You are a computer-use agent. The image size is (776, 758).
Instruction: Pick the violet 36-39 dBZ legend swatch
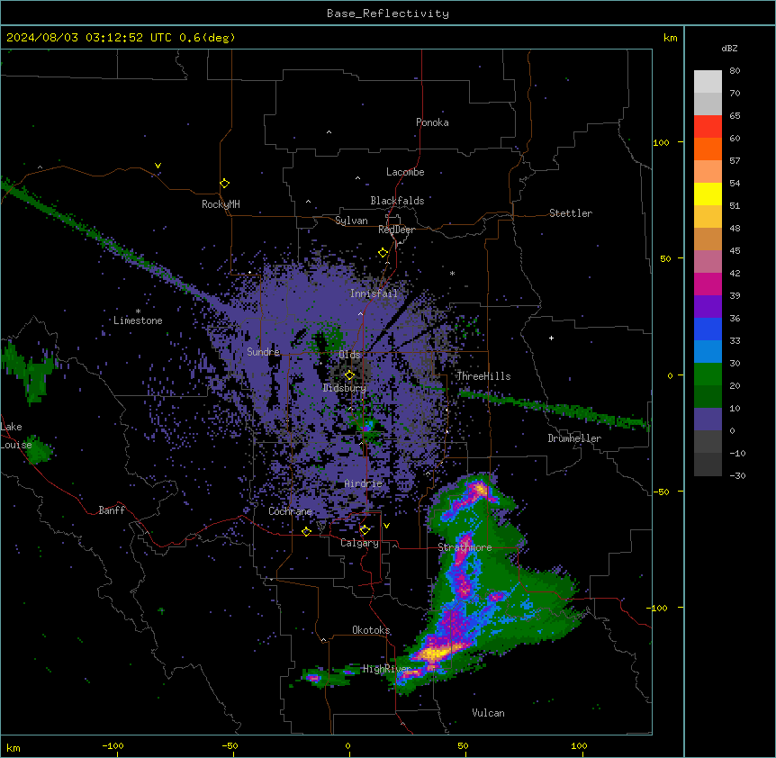click(708, 306)
